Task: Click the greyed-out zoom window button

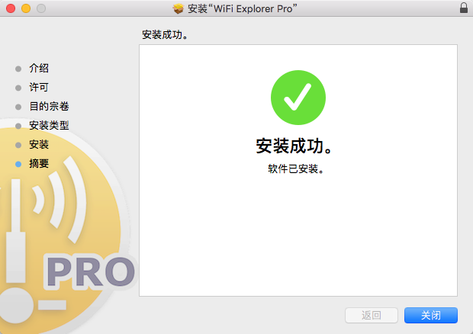Action: (41, 8)
